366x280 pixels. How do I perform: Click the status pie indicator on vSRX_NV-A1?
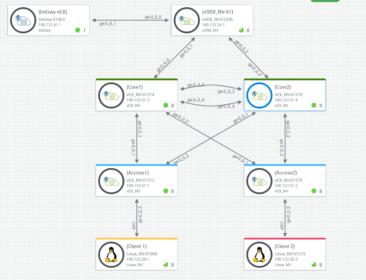click(241, 30)
